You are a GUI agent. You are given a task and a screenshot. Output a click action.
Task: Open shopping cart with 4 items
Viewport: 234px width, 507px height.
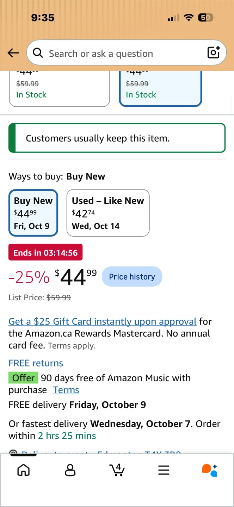[117, 470]
